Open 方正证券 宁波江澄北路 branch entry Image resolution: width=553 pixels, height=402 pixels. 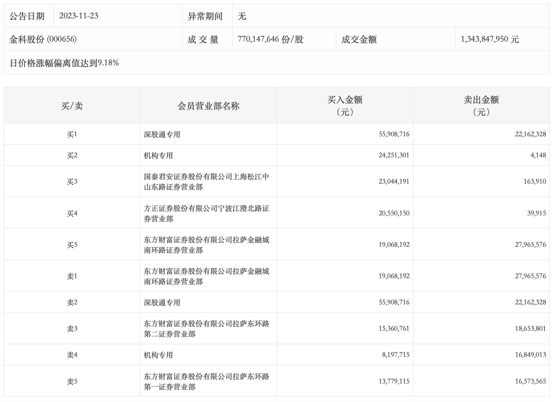[206, 214]
